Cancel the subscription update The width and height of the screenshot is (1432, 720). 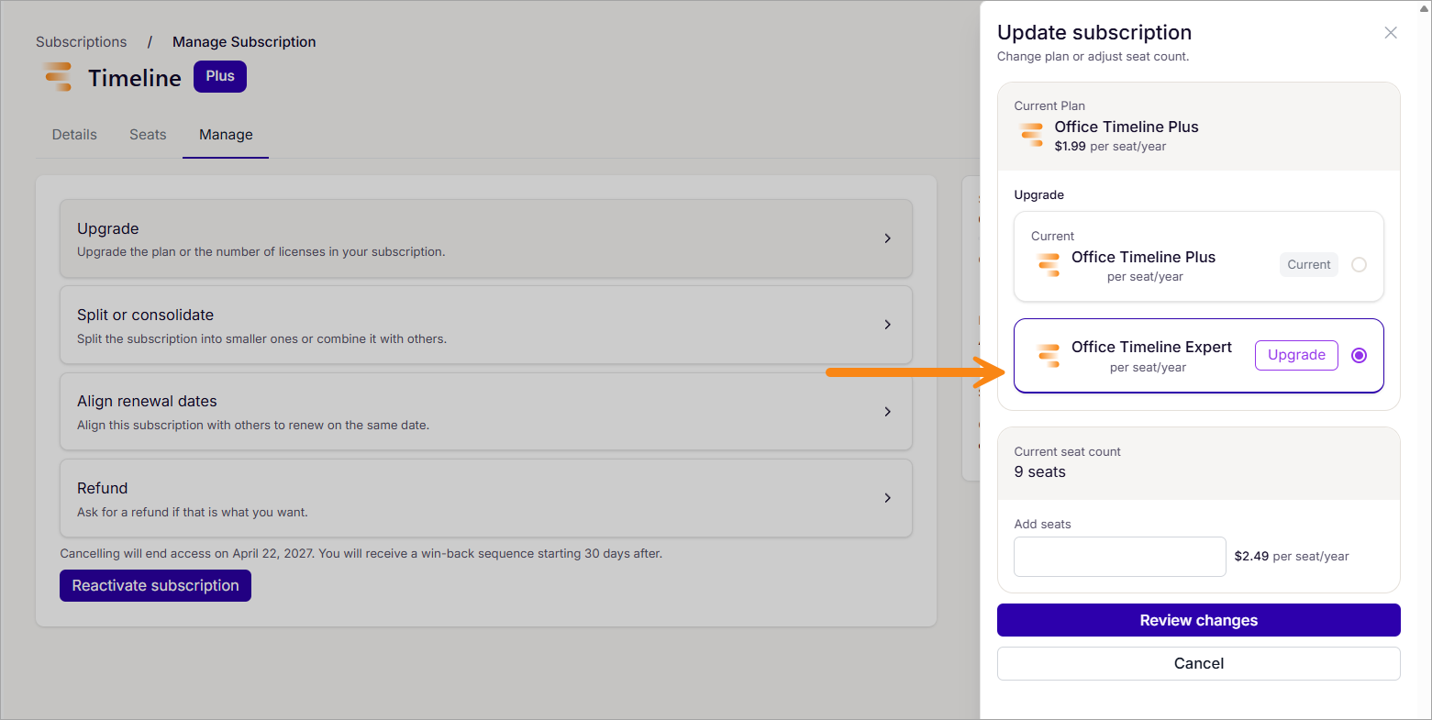1198,663
